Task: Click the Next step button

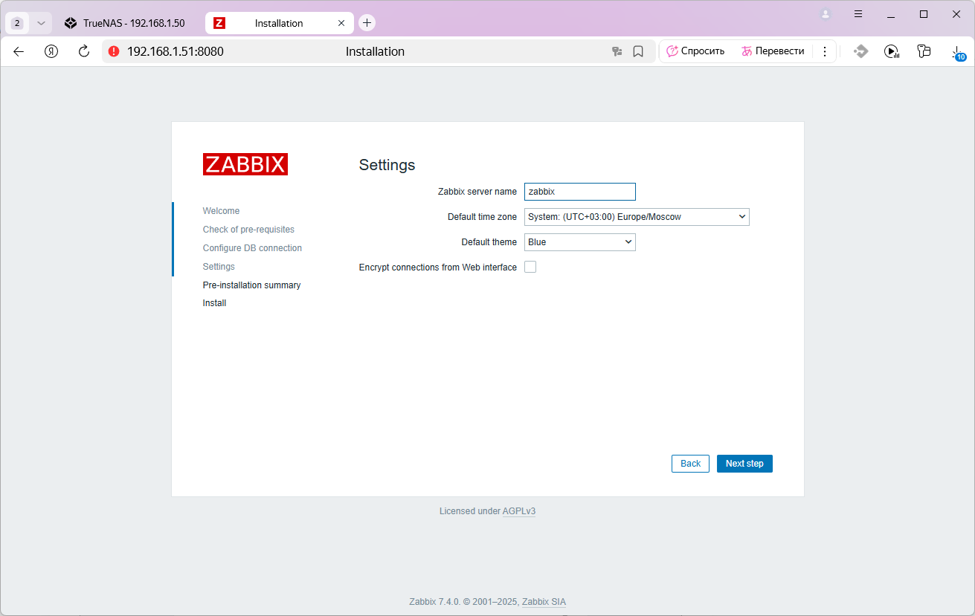Action: [744, 464]
